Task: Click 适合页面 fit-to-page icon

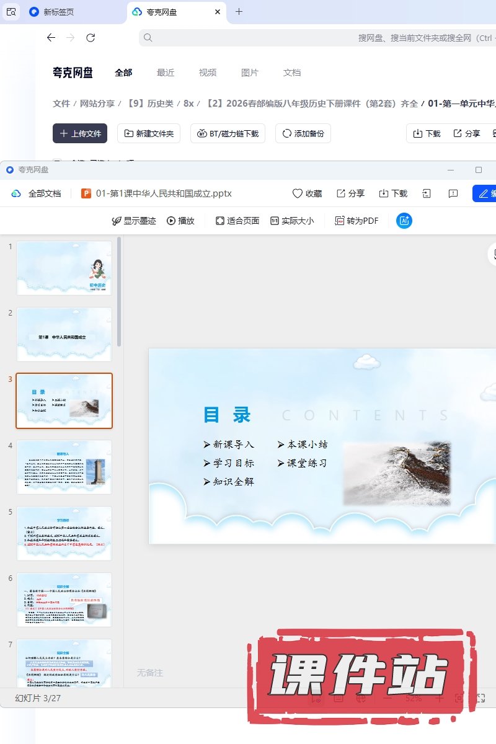Action: point(219,221)
